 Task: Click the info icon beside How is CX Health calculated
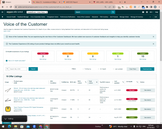tap(6, 61)
